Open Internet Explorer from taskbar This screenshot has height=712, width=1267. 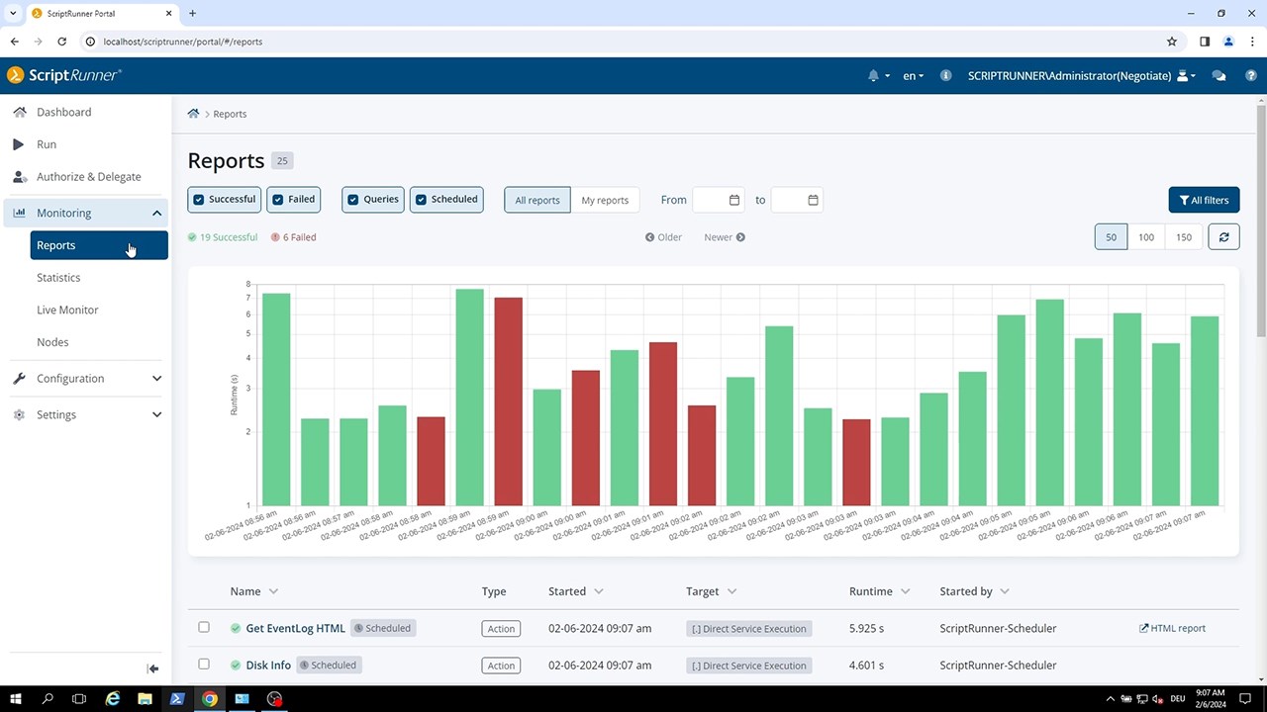coord(113,699)
